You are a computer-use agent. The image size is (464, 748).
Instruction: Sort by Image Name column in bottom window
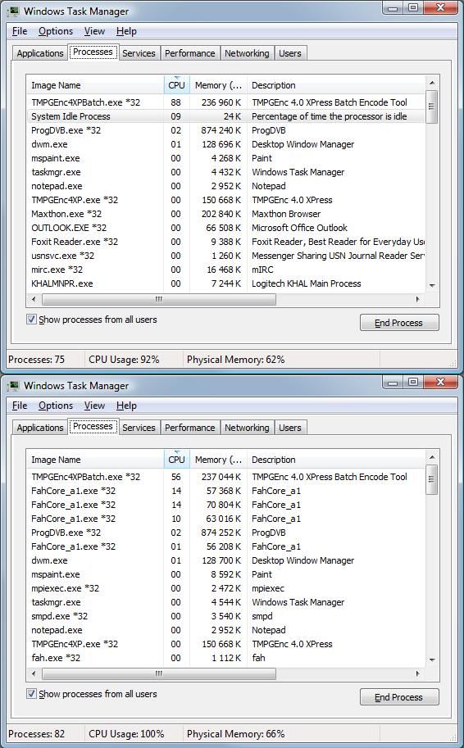tap(95, 460)
